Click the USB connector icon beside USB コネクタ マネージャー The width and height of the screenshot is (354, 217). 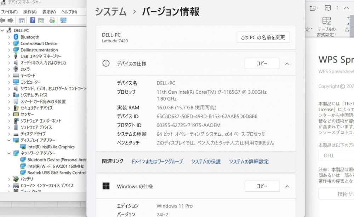16,56
